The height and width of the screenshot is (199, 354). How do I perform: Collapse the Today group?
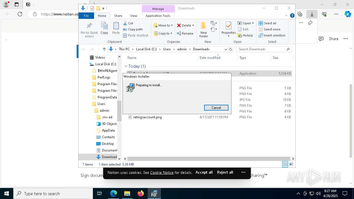pyautogui.click(x=126, y=66)
